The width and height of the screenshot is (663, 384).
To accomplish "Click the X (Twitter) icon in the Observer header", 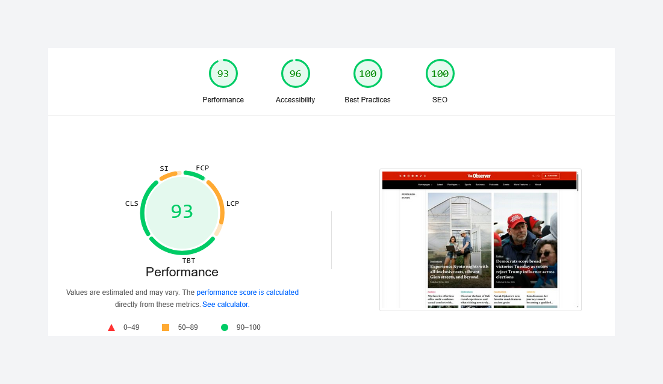I will click(400, 176).
